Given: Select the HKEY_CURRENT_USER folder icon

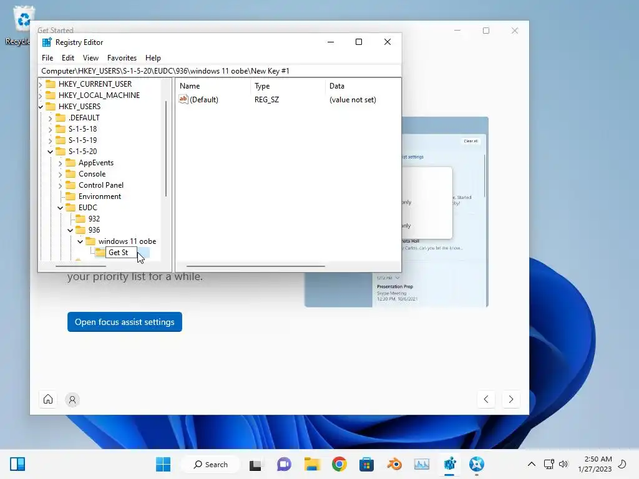Looking at the screenshot, I should [51, 84].
